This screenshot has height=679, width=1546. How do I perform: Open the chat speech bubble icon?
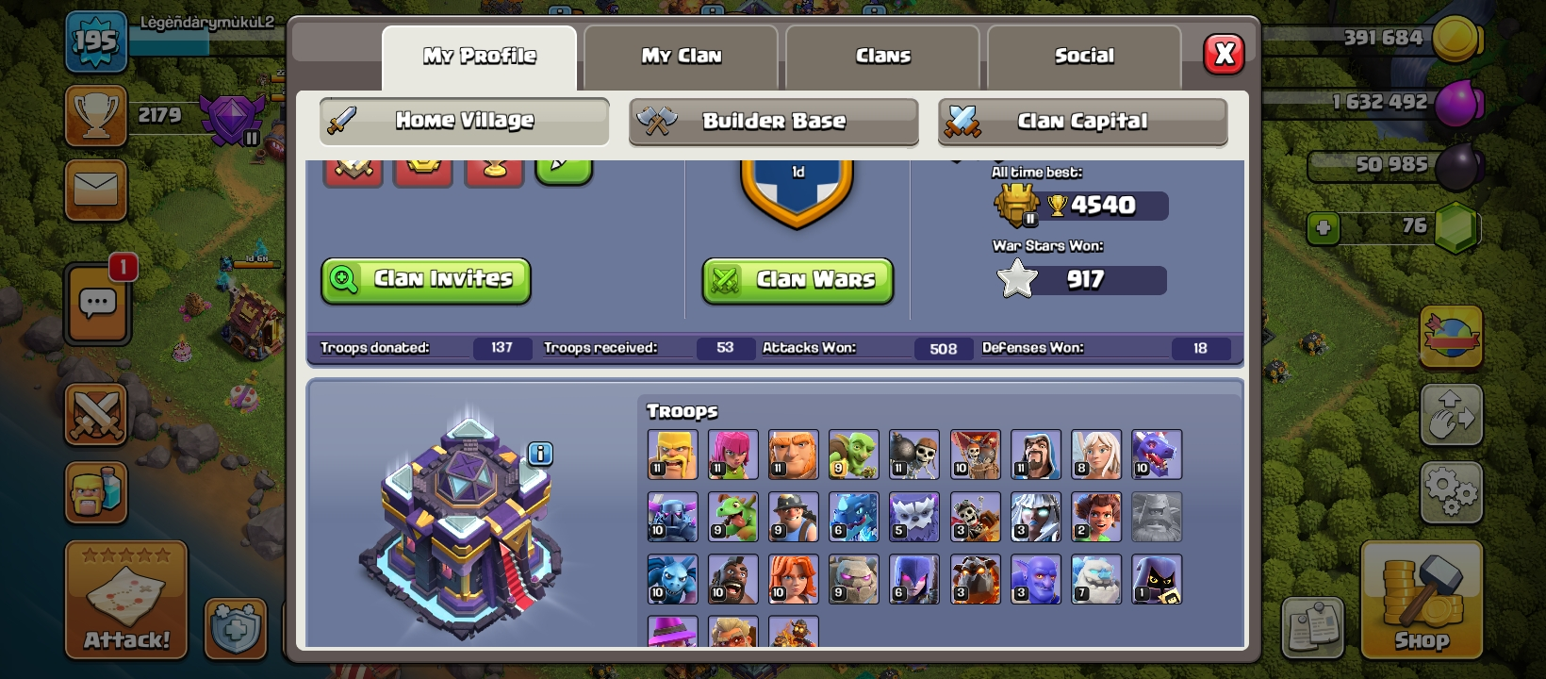click(97, 304)
